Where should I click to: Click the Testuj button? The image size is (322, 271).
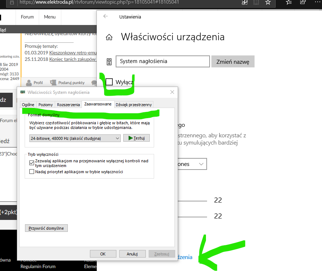(136, 138)
